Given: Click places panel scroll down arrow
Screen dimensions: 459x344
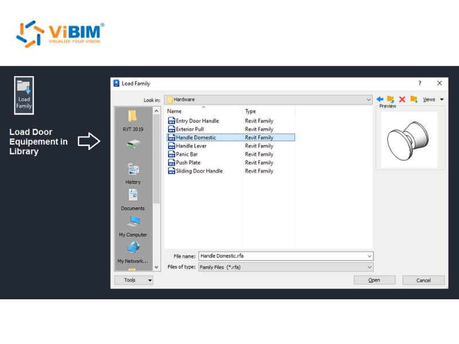Looking at the screenshot, I should coord(156,267).
